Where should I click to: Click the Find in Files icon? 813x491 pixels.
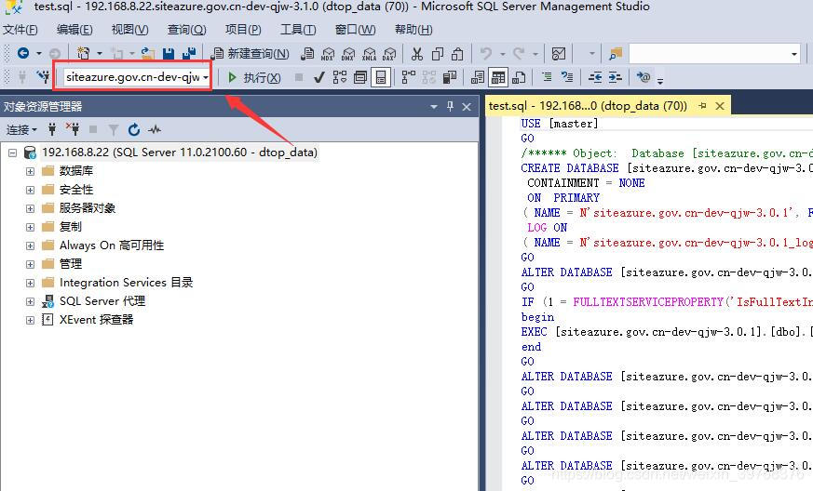616,53
